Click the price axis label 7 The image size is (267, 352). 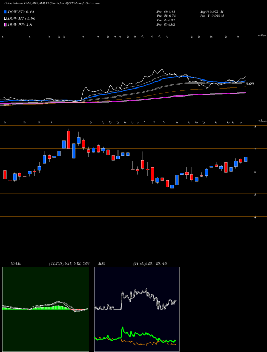tap(255, 149)
